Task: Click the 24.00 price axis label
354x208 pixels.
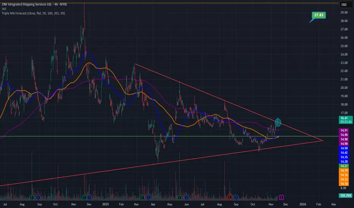Action: 344,54
